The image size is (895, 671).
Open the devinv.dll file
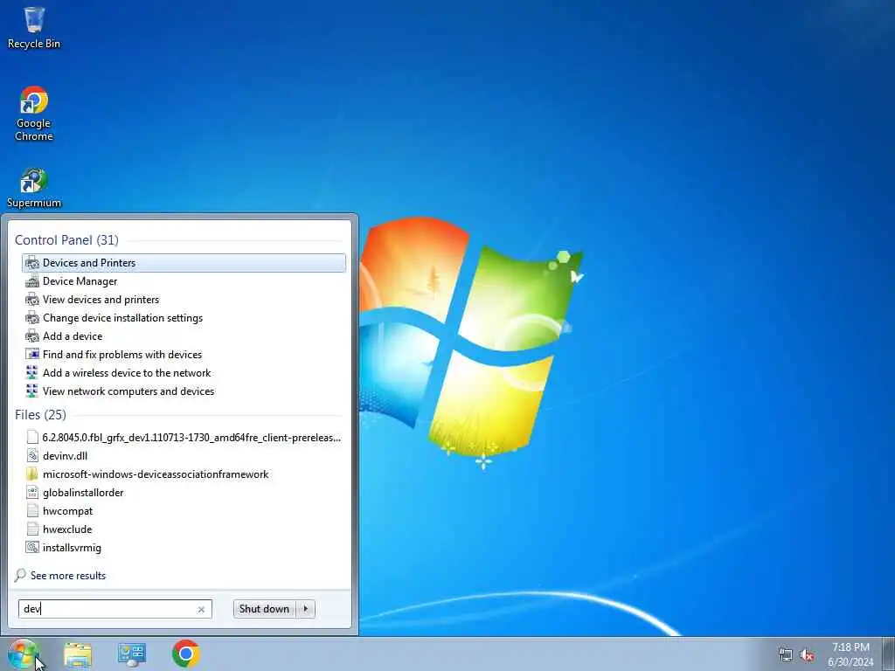(184, 456)
